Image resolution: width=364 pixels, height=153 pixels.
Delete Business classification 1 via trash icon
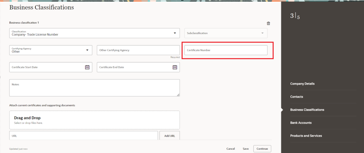[x=268, y=23]
